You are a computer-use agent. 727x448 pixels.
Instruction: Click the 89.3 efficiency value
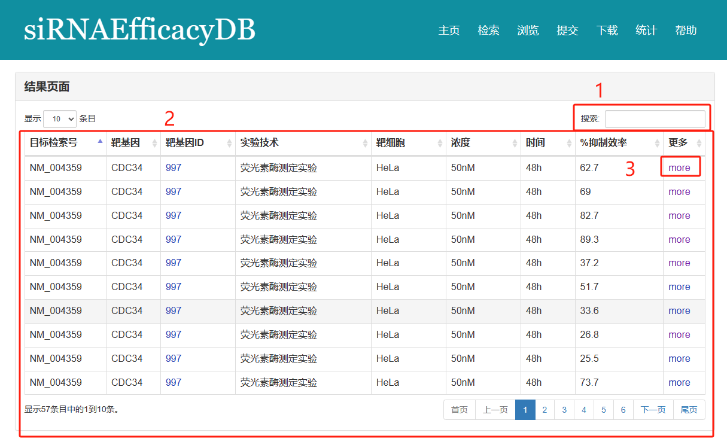(589, 240)
